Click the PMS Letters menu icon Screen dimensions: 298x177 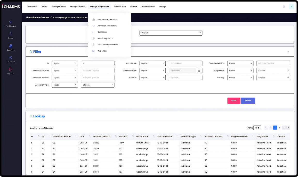click(93, 51)
